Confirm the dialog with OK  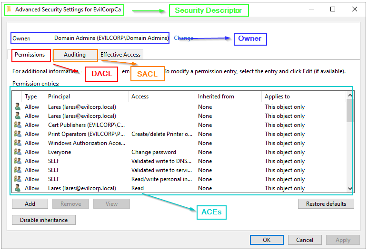coord(267,240)
